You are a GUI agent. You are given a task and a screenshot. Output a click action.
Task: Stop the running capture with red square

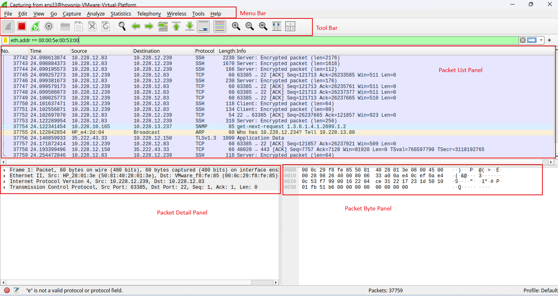[22, 27]
